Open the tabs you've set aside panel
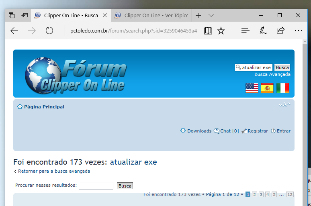 pyautogui.click(x=12, y=15)
